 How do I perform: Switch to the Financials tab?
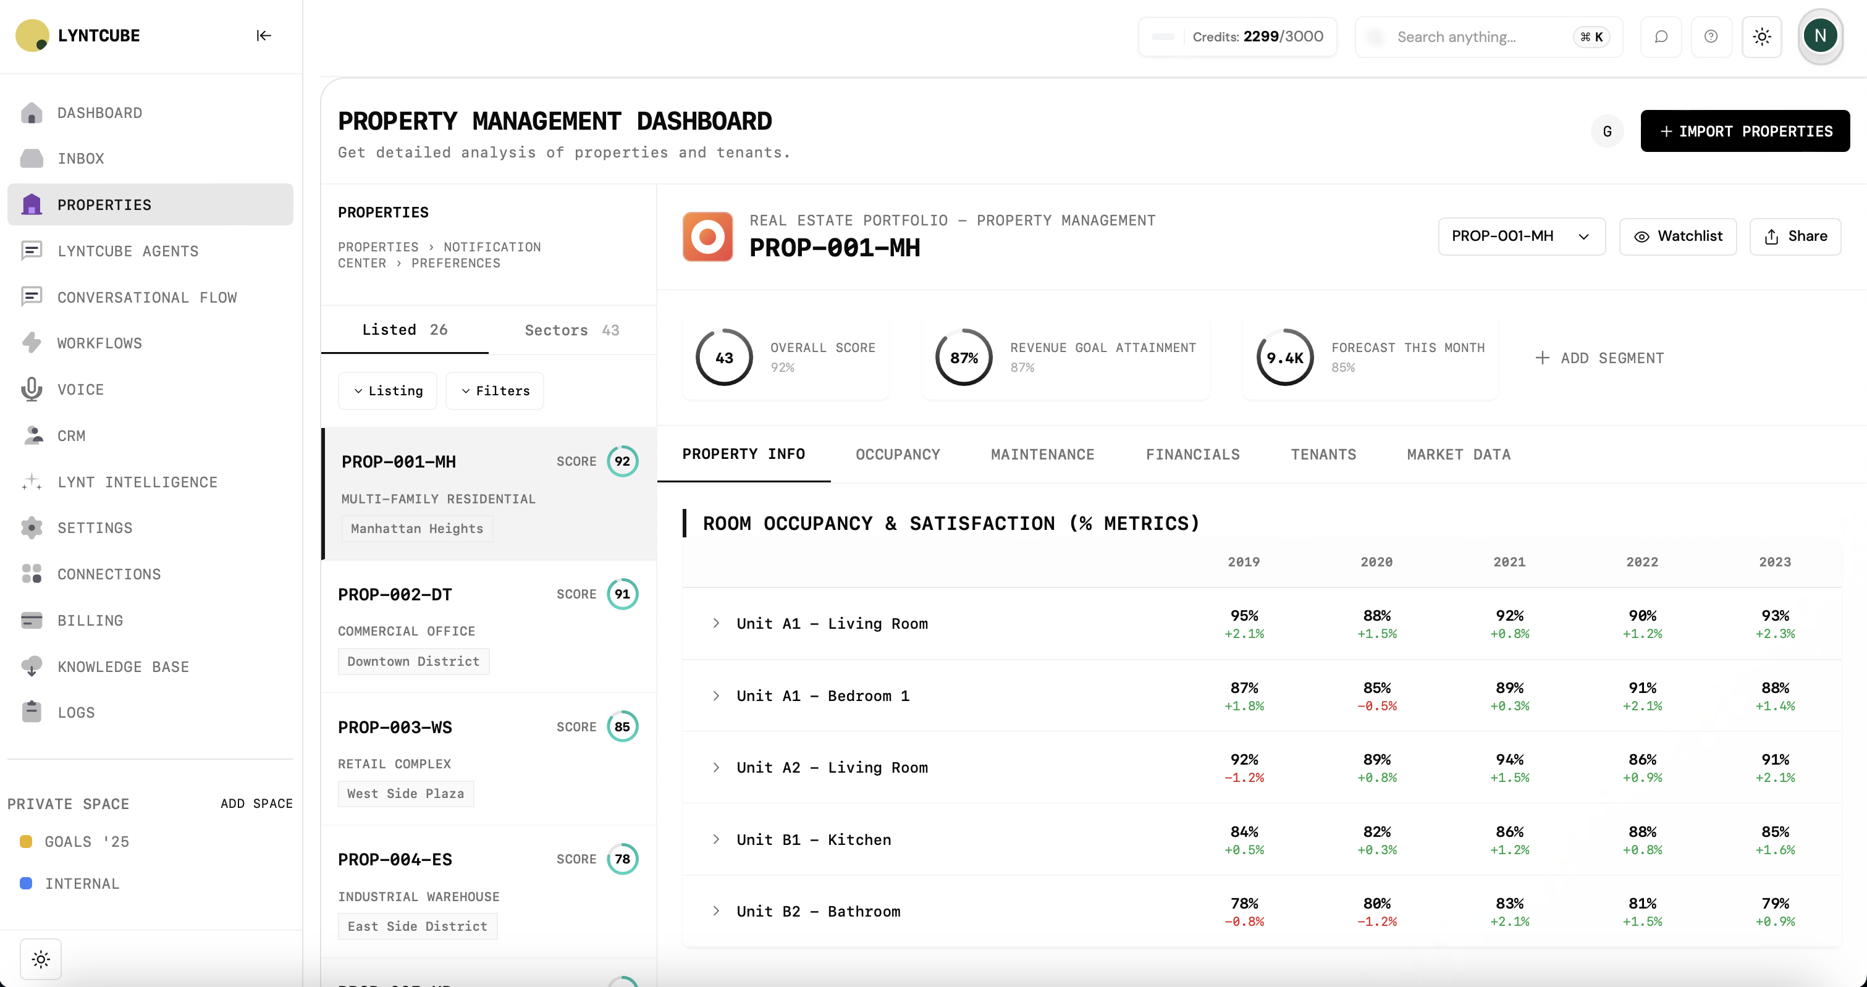1192,455
